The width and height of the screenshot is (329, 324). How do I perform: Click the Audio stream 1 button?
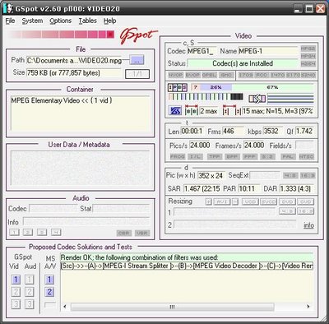14,233
